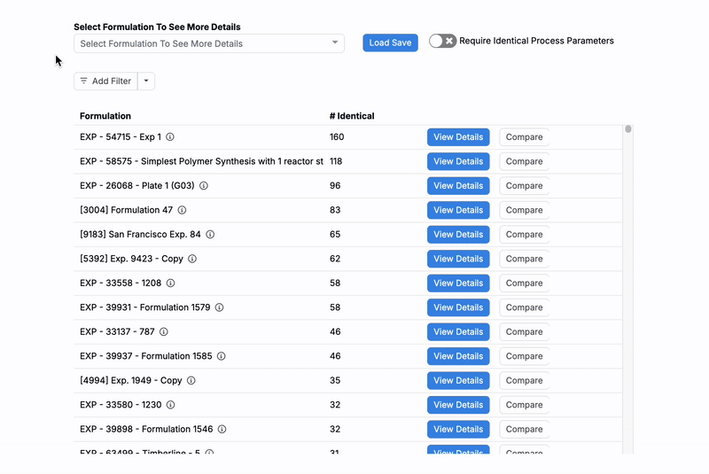Expand the arrow next to Add Filter
The image size is (709, 474).
[x=146, y=82]
